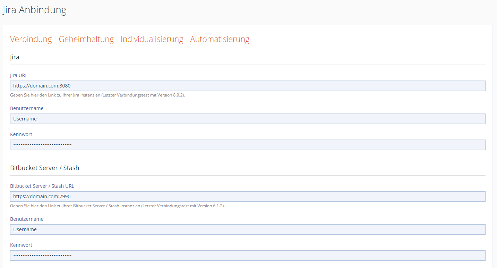Focus the Bitbucket Benutzername field
497x268 pixels.
click(248, 229)
